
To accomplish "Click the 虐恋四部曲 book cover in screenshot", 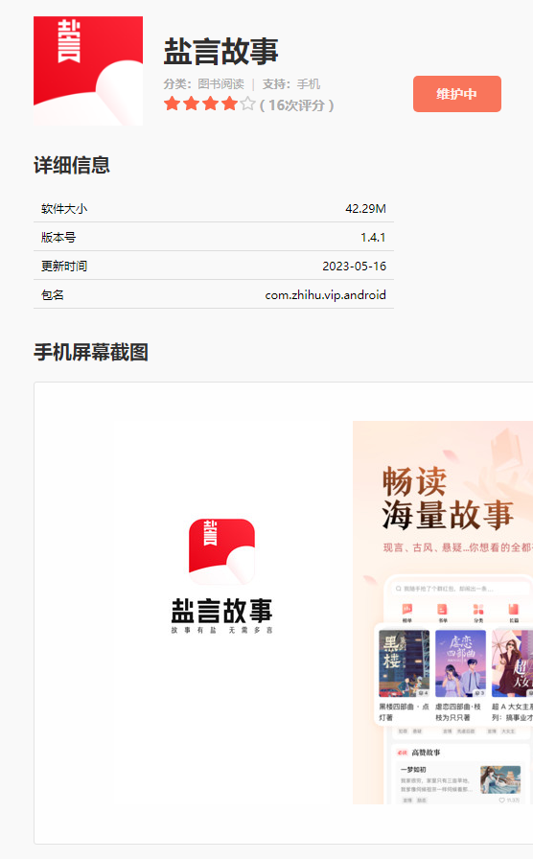I will tap(460, 663).
